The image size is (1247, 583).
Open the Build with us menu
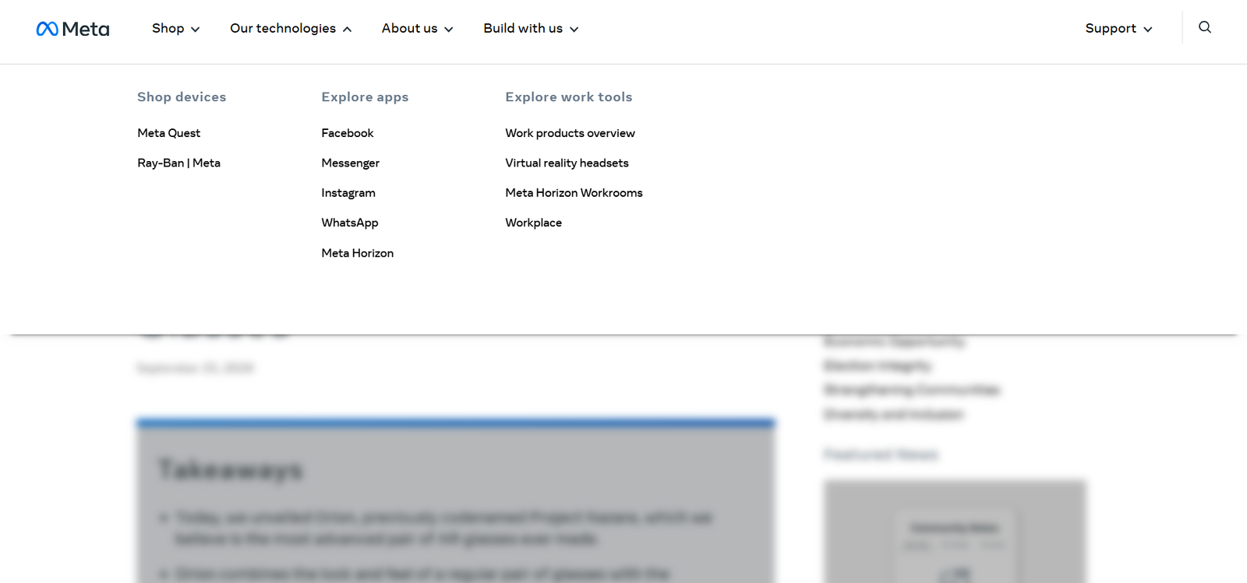click(530, 29)
